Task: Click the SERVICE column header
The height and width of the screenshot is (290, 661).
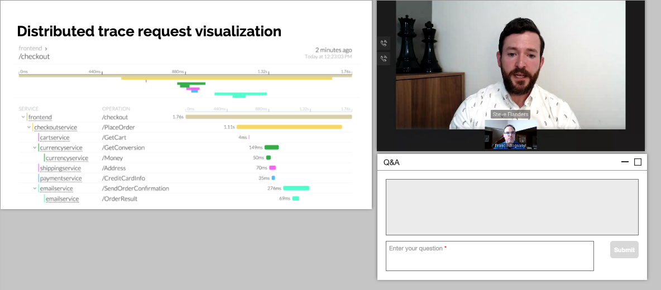Action: click(28, 109)
